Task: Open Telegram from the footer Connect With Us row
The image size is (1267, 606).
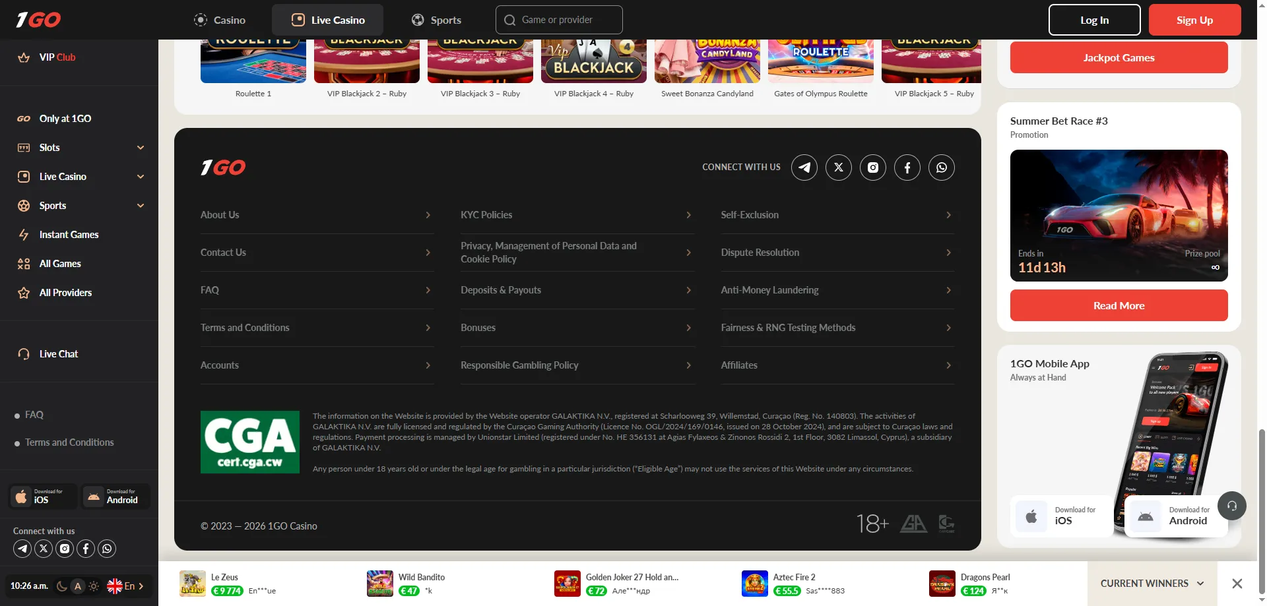Action: 804,167
